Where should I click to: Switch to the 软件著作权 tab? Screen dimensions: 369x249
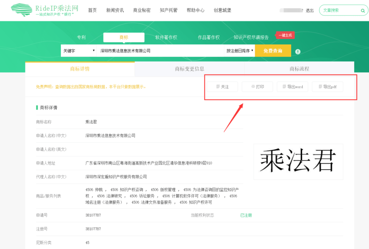166,37
